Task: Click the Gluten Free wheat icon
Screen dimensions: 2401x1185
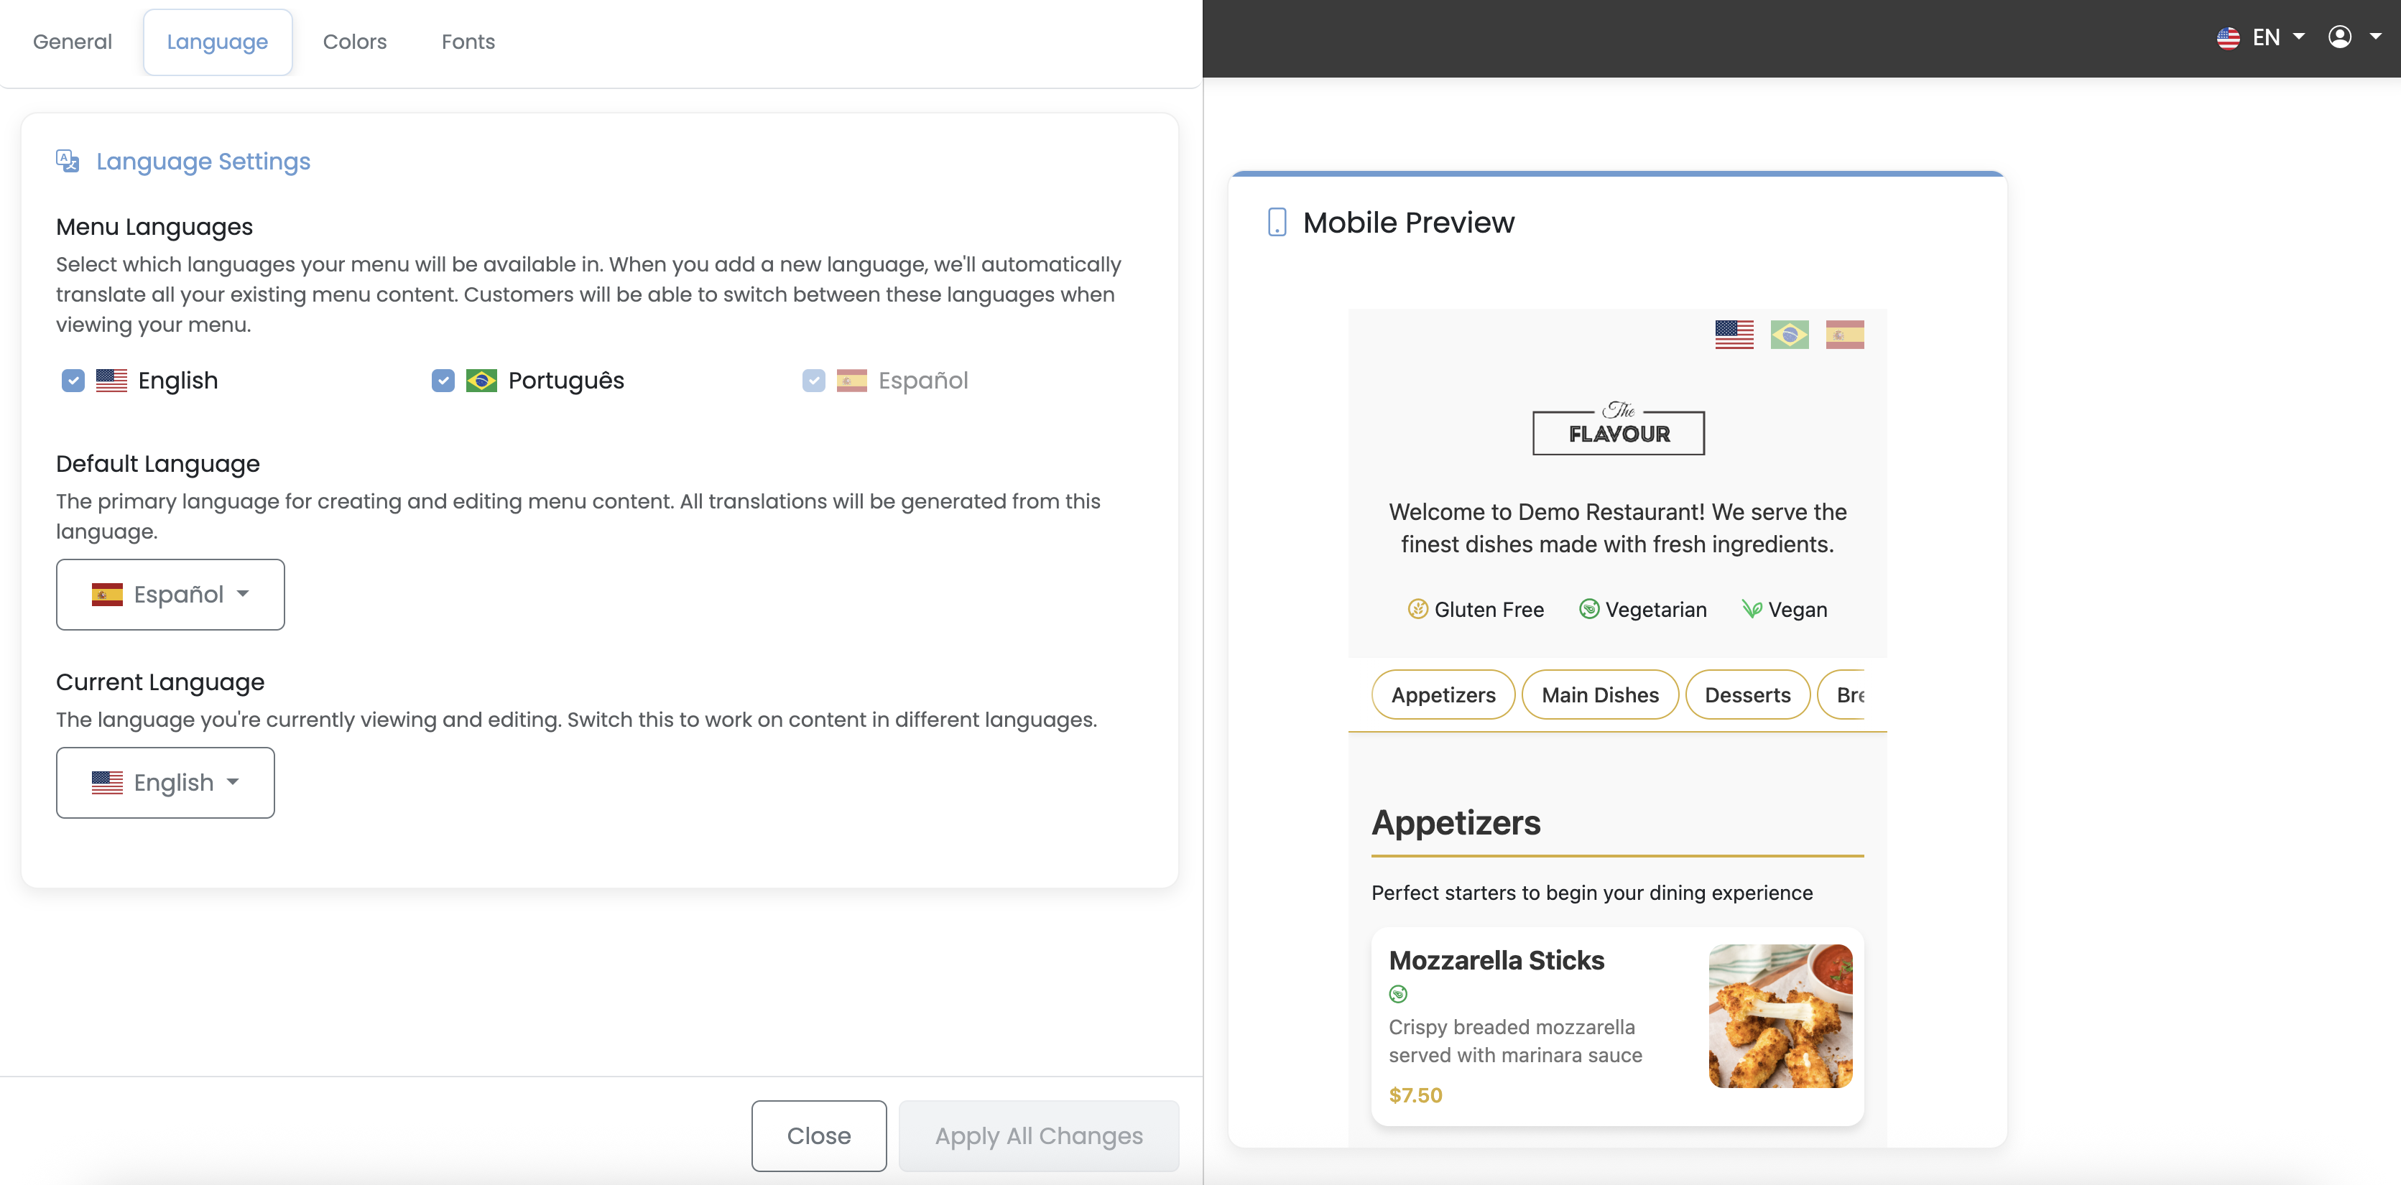Action: click(x=1417, y=609)
